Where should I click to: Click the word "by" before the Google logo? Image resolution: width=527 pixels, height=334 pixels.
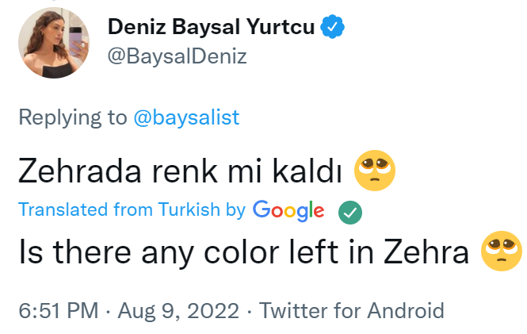click(235, 210)
